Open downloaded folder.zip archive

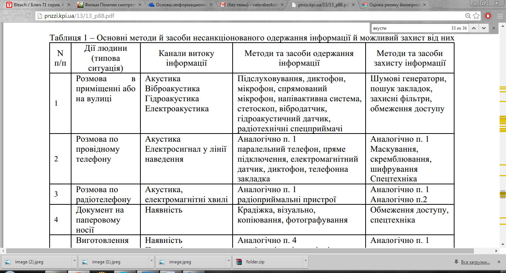point(267,262)
